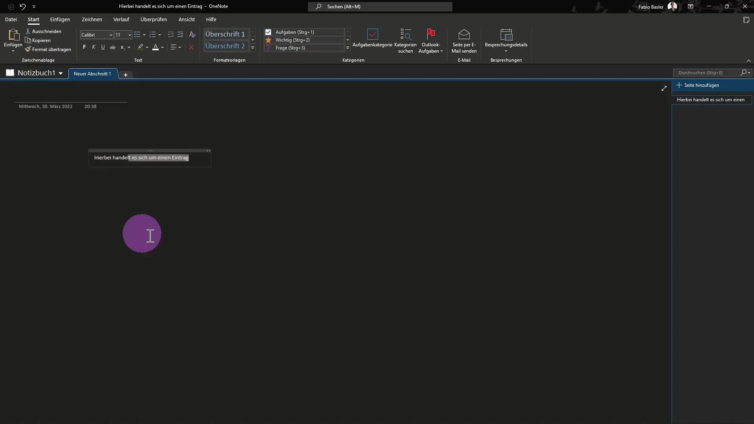Toggle bold (F) formatting
Screen dimensions: 754x424
[84, 47]
